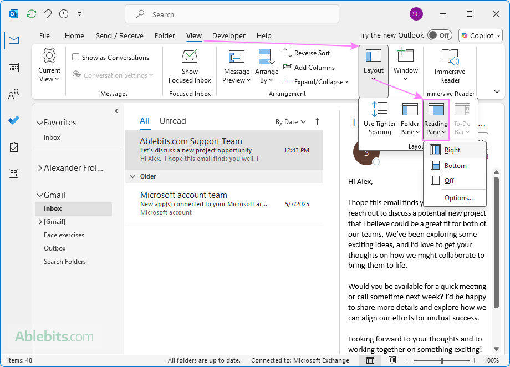
Task: Switch to the Developer tab
Action: (228, 36)
